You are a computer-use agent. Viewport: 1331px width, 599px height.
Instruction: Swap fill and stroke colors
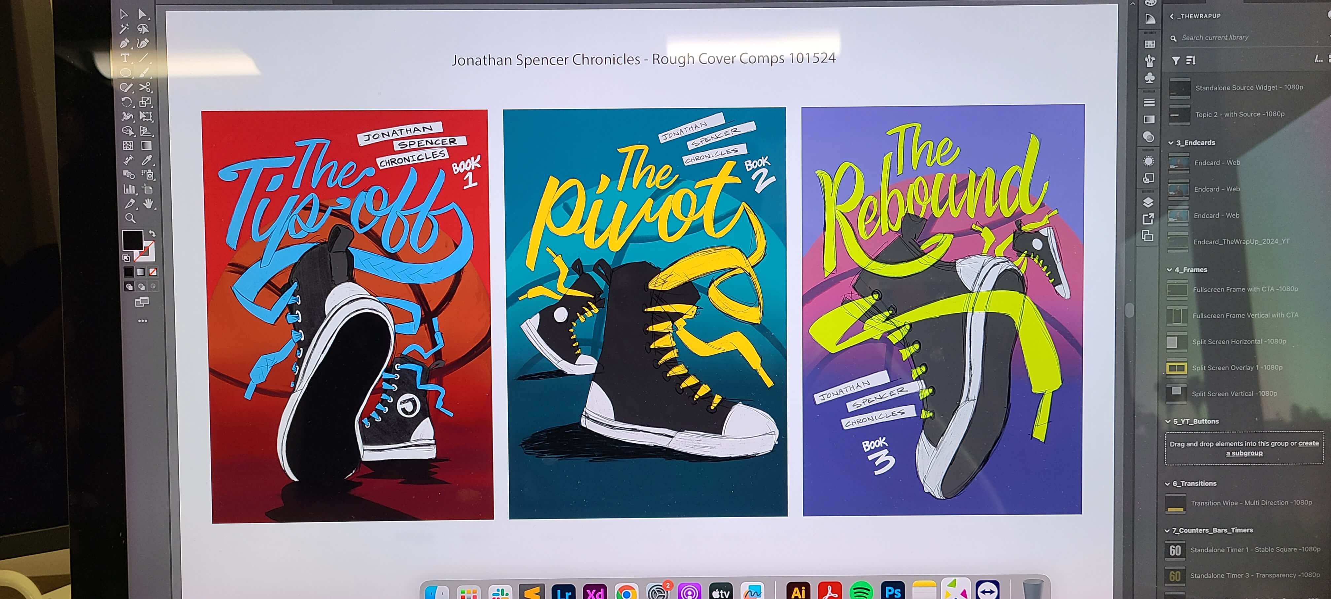click(x=153, y=234)
